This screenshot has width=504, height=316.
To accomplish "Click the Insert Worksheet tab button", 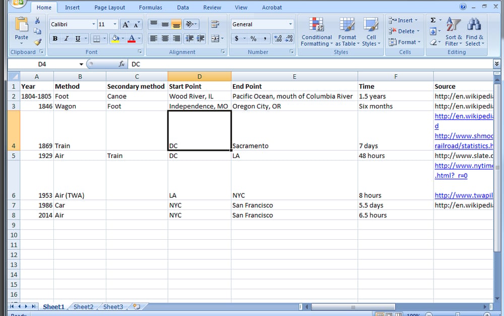I will 137,307.
